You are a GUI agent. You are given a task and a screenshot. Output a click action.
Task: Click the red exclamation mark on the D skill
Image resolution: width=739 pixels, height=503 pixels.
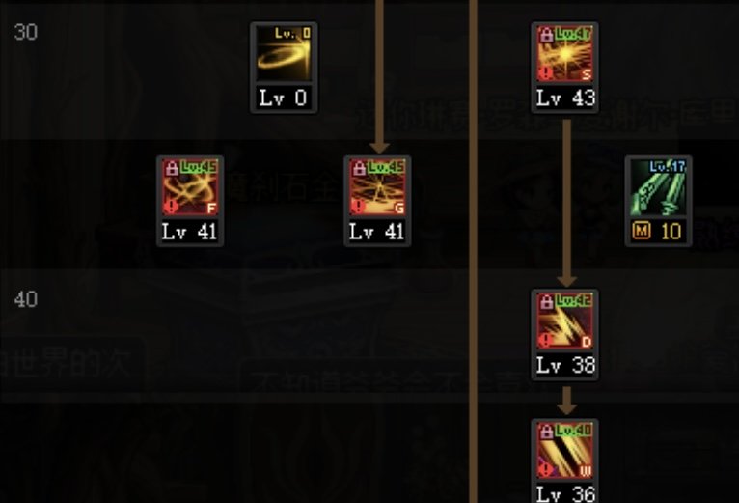tap(546, 340)
